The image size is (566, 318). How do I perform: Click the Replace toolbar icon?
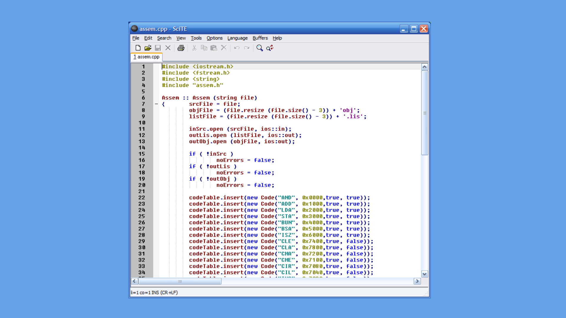pyautogui.click(x=270, y=48)
